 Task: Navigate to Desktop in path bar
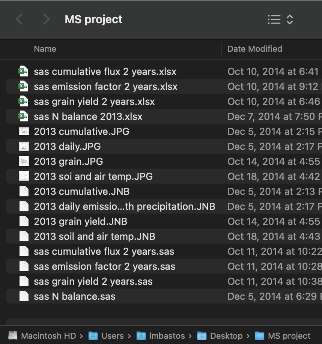point(221,336)
